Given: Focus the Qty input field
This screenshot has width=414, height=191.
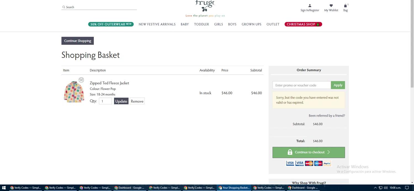Looking at the screenshot, I should 105,101.
